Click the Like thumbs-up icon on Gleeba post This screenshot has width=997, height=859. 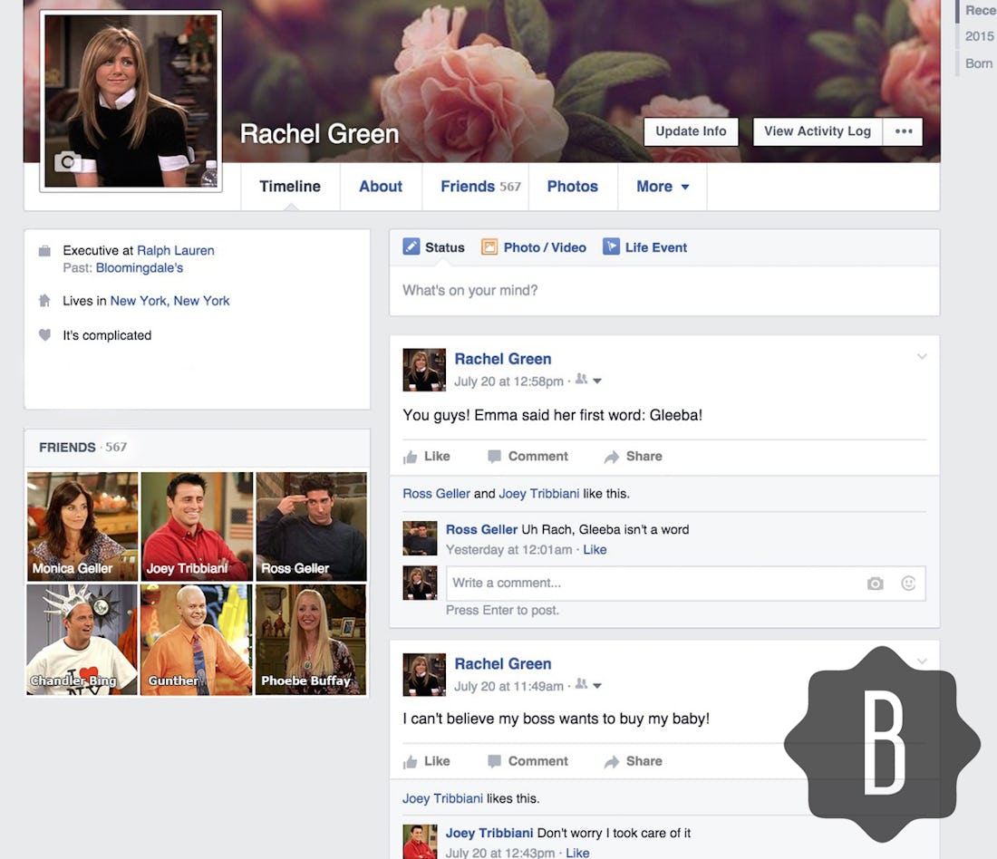click(x=413, y=456)
